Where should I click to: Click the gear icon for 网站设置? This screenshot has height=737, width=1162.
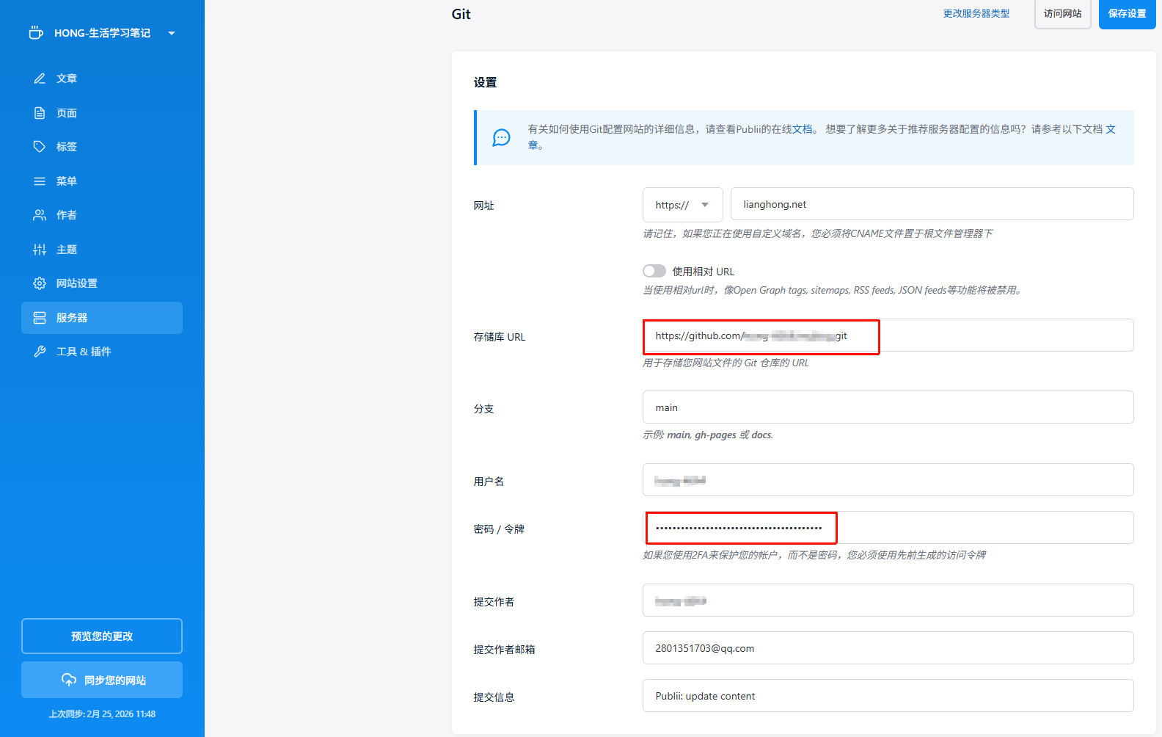[x=40, y=283]
